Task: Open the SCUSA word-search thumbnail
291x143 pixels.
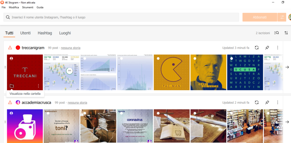Action: point(245,72)
